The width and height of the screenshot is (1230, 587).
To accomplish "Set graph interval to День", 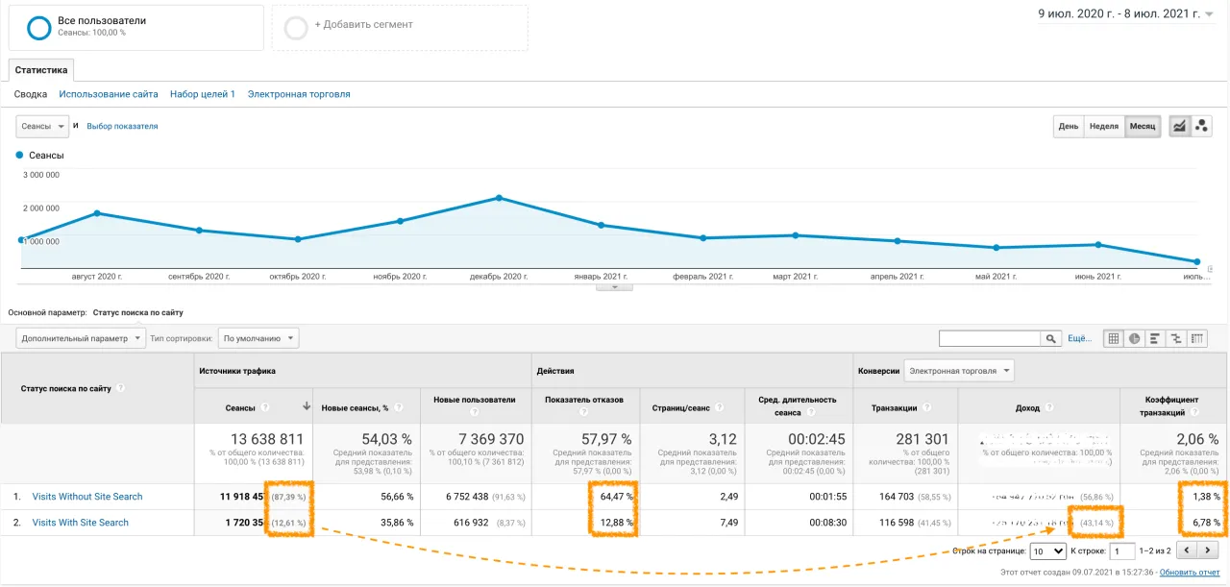I will click(1069, 127).
